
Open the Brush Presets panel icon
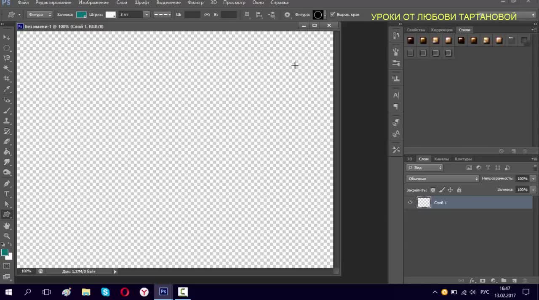tap(396, 63)
